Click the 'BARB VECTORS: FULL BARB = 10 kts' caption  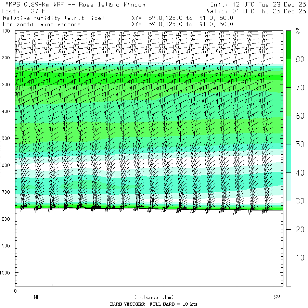[x=154, y=304]
